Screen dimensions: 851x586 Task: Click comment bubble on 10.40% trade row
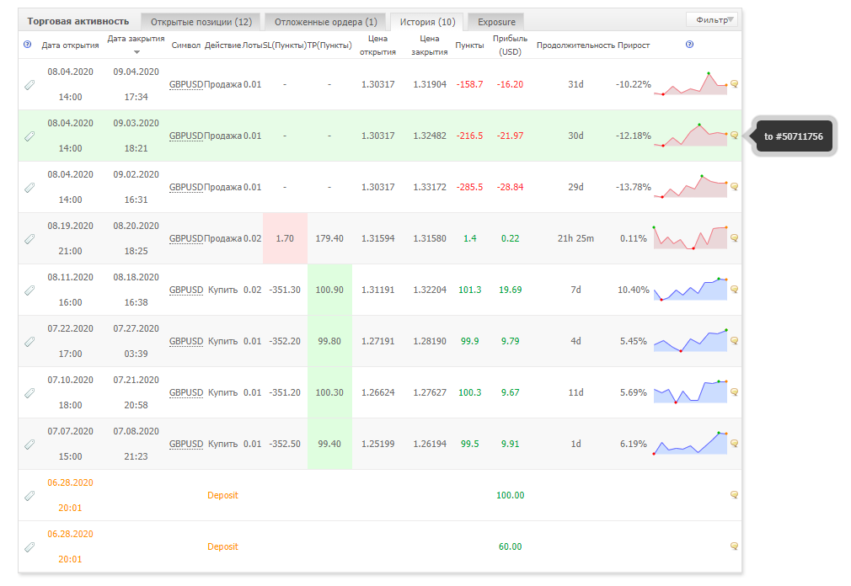click(x=735, y=290)
